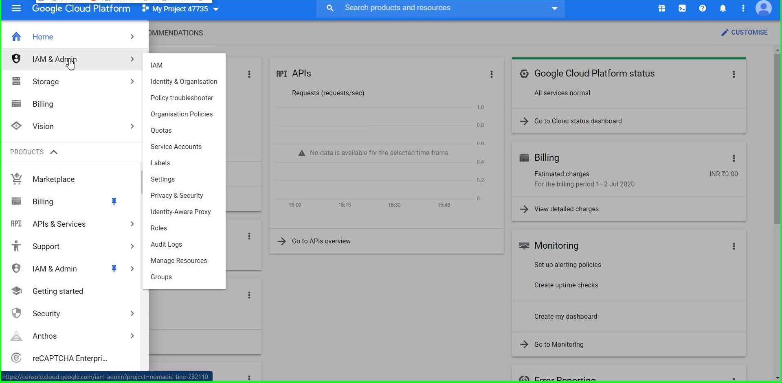Open notifications bell
This screenshot has height=383, width=782.
723,8
